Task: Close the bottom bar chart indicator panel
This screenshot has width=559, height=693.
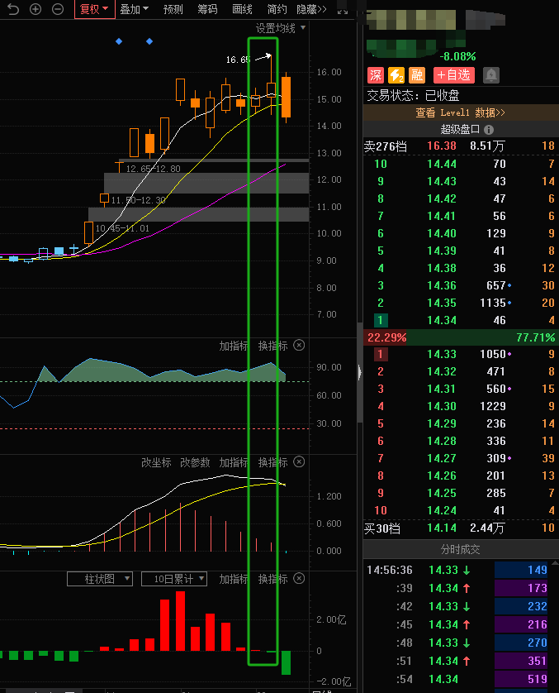Action: [299, 579]
